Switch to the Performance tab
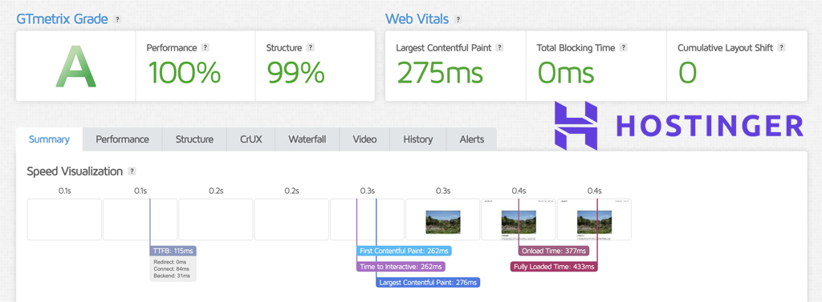This screenshot has height=302, width=822. pos(122,139)
